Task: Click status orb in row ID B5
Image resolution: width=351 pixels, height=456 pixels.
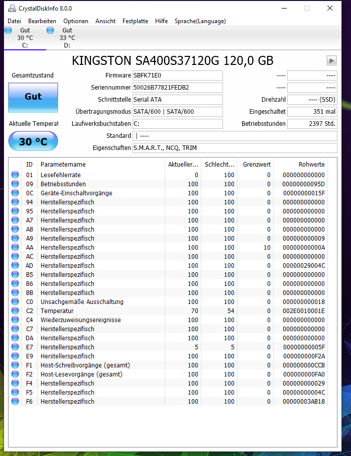Action: coord(15,274)
